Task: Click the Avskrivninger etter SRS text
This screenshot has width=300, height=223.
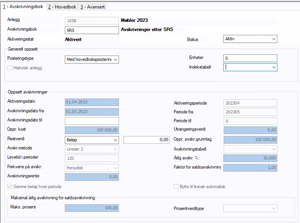Action: (x=147, y=30)
